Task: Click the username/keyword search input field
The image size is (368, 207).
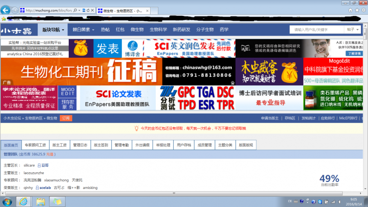Action: pyautogui.click(x=316, y=29)
